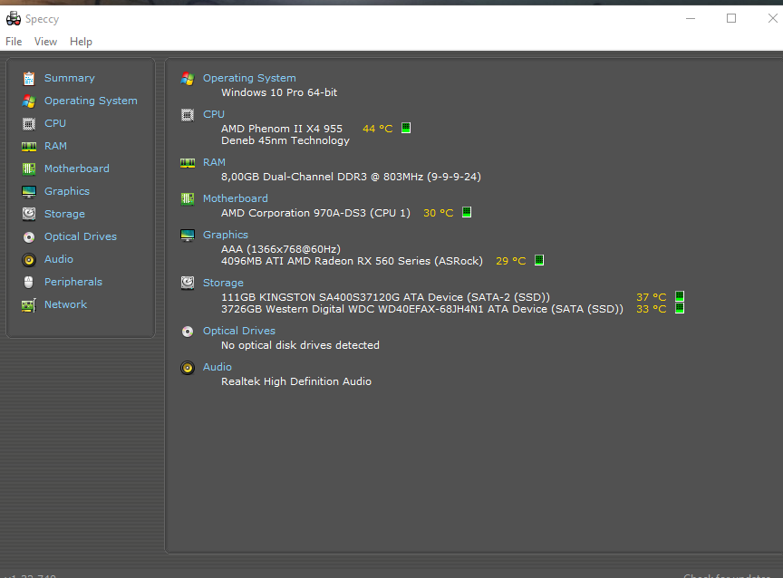
Task: Click '111GB KINGSTON SA400S37120G' drive row
Action: click(385, 297)
